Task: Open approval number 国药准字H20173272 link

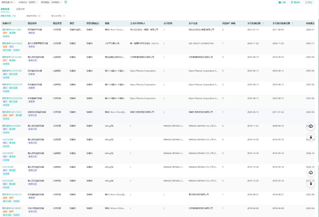Action: [12, 112]
